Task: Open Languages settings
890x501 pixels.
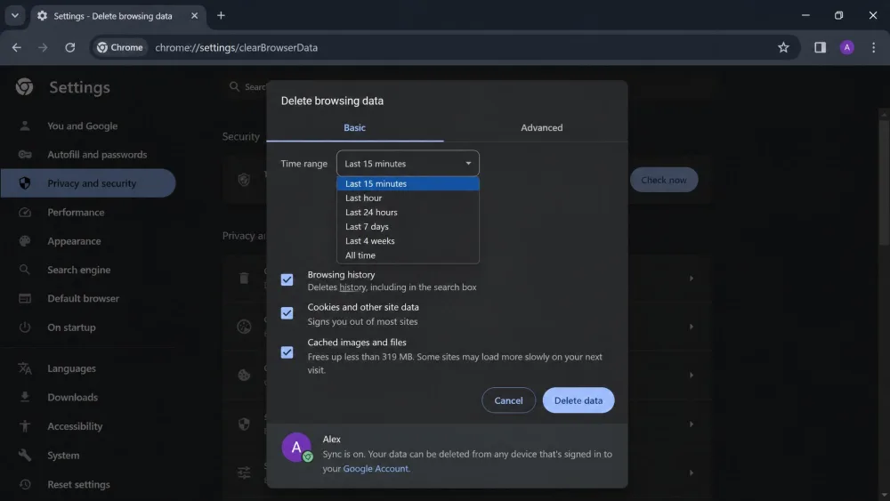Action: click(x=71, y=368)
